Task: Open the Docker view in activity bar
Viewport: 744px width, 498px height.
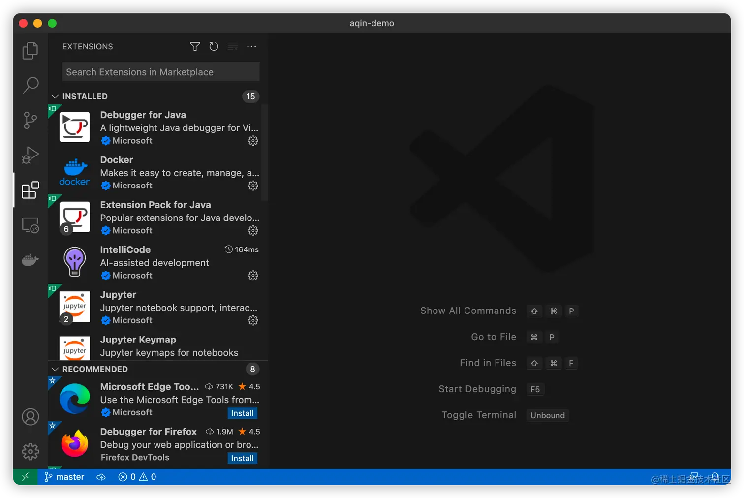Action: 30,259
